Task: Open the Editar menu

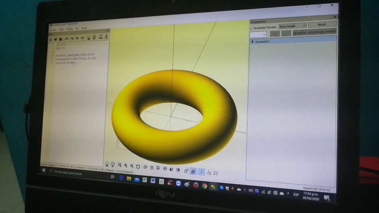Action: click(x=61, y=30)
